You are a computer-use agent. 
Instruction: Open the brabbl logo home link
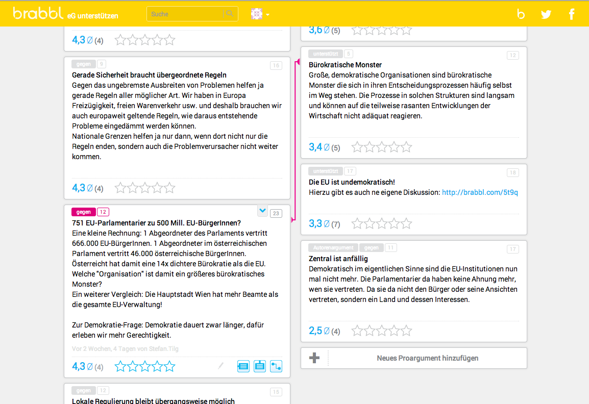point(38,13)
